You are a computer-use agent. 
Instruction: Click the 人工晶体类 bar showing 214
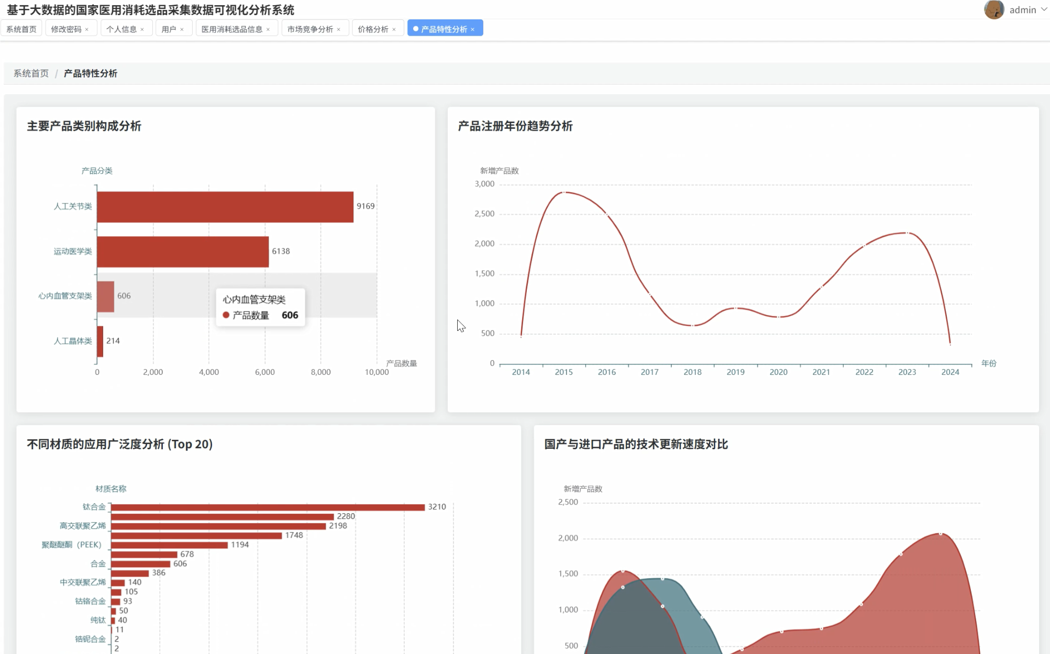click(100, 341)
